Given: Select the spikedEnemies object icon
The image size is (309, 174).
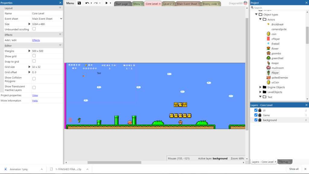Looking at the screenshot, I should (268, 78).
